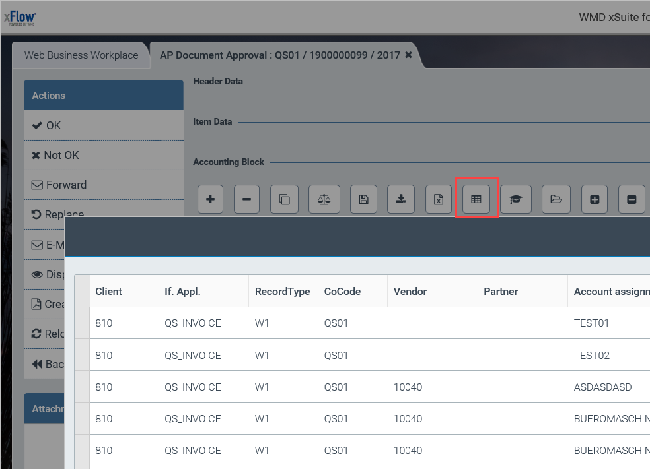The height and width of the screenshot is (469, 650).
Task: Click the balance scales icon
Action: (324, 199)
